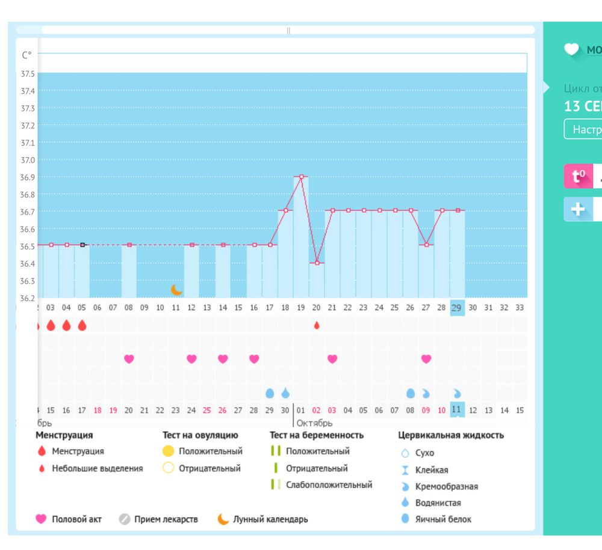Click the horizontal scrollbar above the chart
This screenshot has width=602, height=550.
[x=288, y=30]
